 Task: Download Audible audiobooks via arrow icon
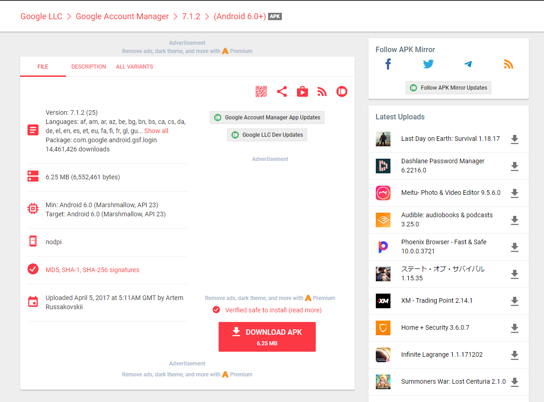(x=515, y=220)
